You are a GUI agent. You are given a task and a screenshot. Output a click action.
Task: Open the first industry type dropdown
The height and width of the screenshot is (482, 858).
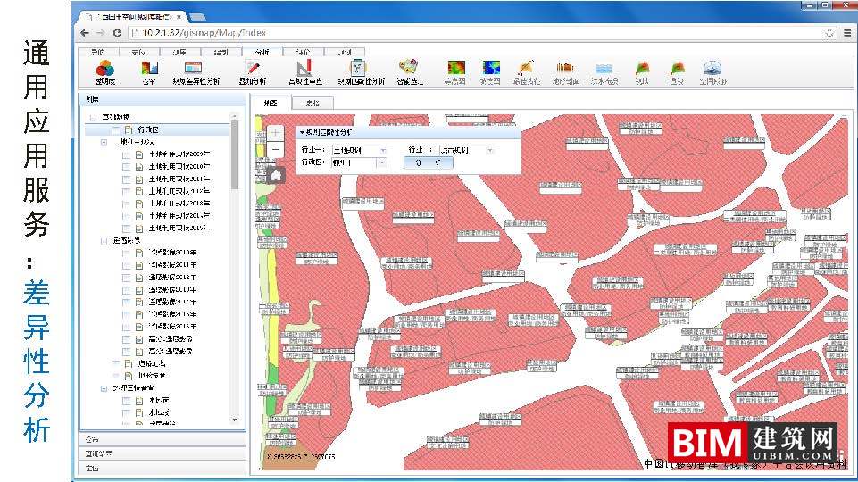click(383, 150)
